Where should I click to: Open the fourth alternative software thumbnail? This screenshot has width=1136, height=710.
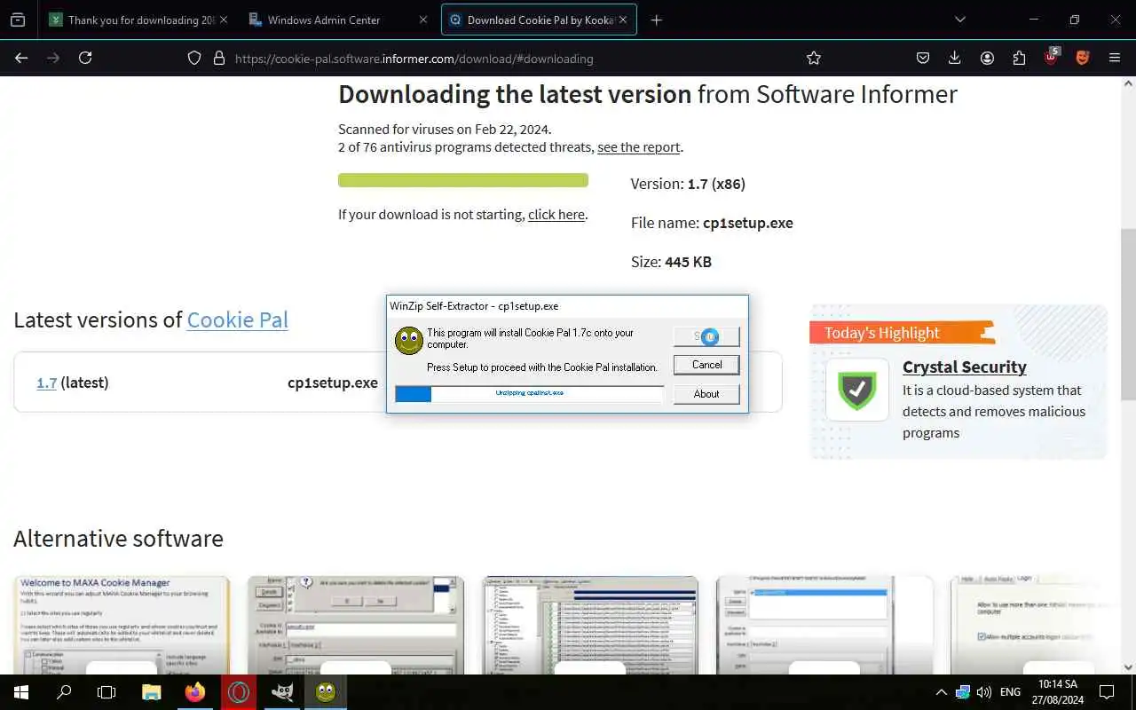click(x=824, y=626)
